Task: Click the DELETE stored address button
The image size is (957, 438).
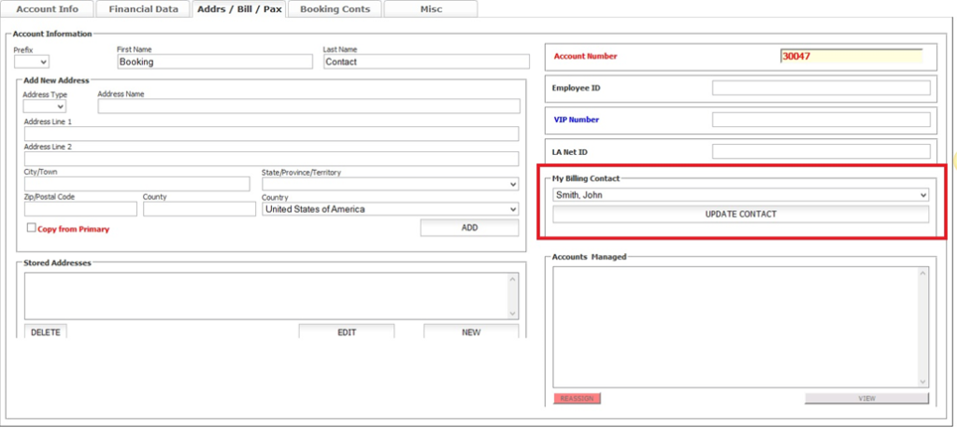Action: click(x=46, y=332)
